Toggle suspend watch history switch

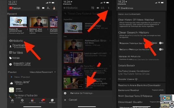point(161,43)
